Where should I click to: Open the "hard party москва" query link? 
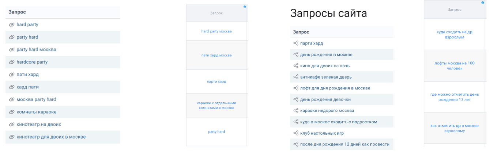pyautogui.click(x=216, y=31)
